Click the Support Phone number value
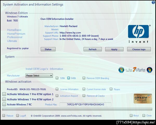The width and height of the screenshot is (156, 125). point(79,36)
